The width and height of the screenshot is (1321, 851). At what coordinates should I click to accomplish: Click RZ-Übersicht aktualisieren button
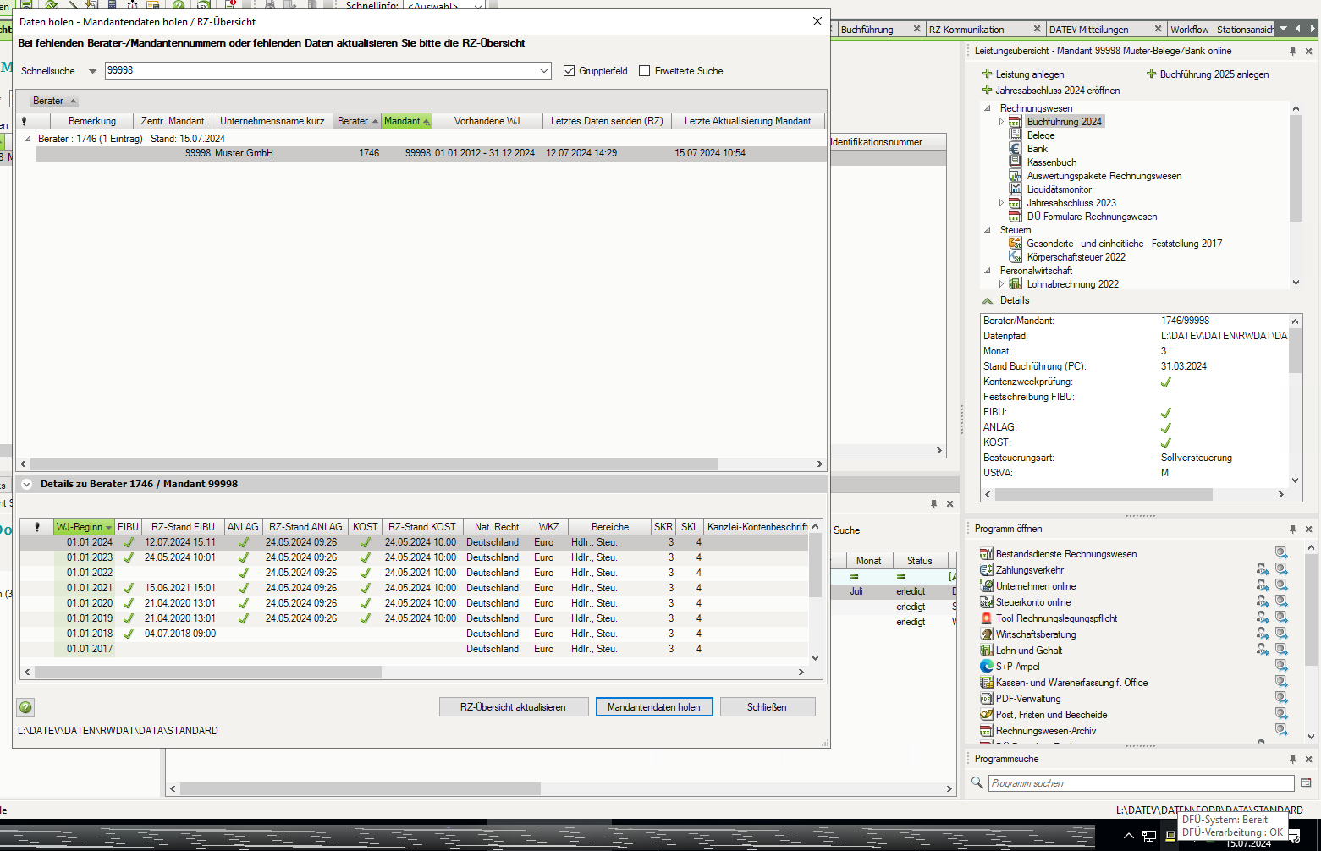(513, 707)
